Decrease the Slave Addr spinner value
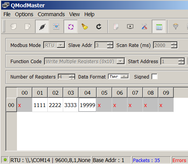 pos(110,47)
